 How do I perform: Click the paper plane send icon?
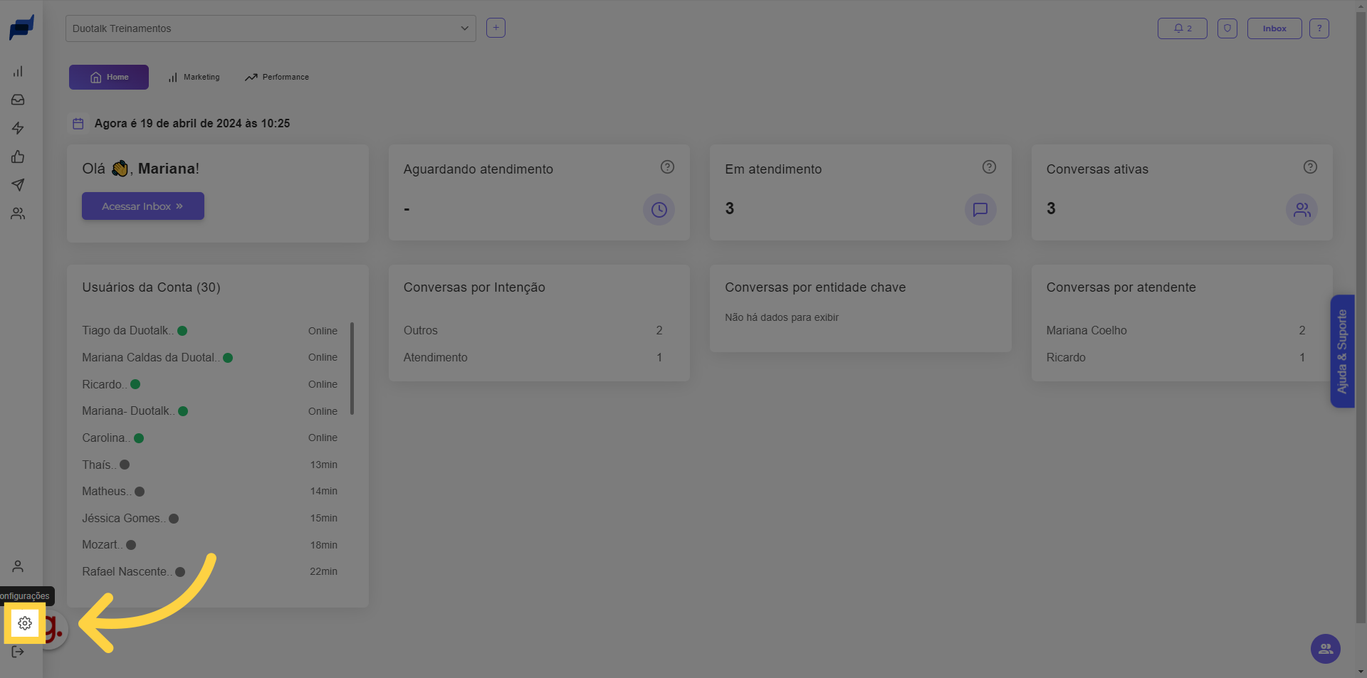18,185
